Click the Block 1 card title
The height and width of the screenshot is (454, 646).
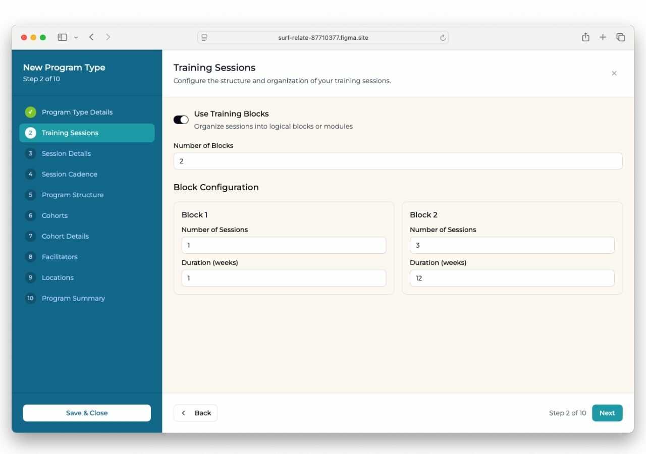(x=194, y=215)
